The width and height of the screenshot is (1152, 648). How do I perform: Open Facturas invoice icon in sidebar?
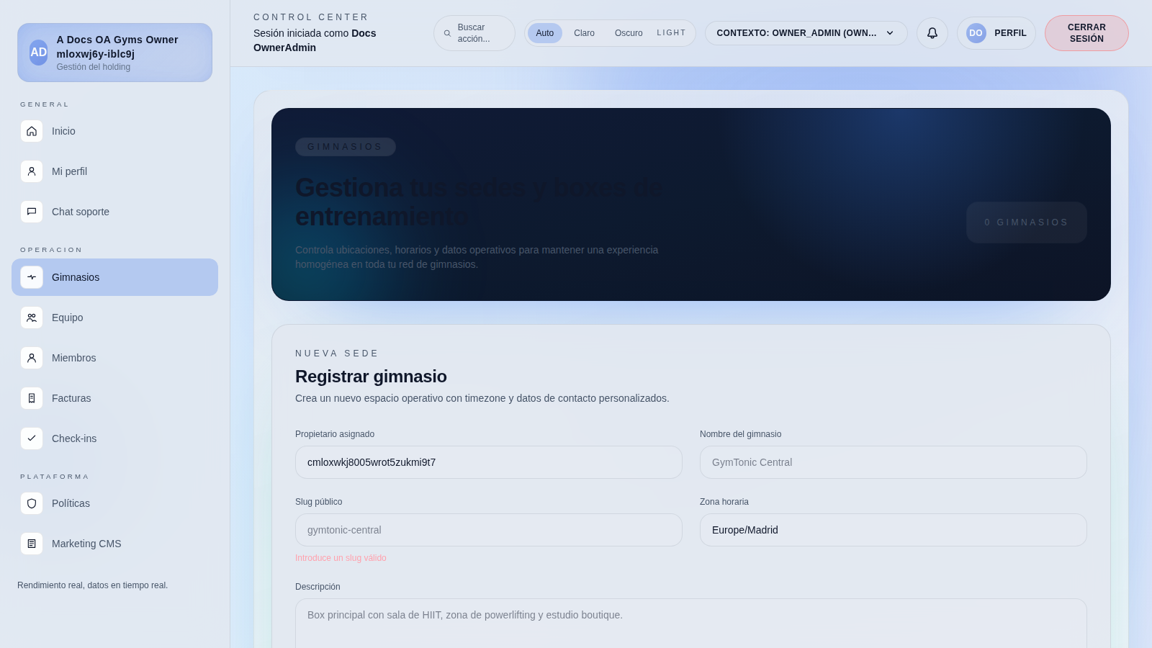(32, 398)
